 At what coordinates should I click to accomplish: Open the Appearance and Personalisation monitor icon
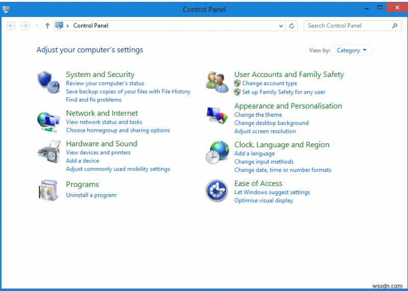(217, 115)
